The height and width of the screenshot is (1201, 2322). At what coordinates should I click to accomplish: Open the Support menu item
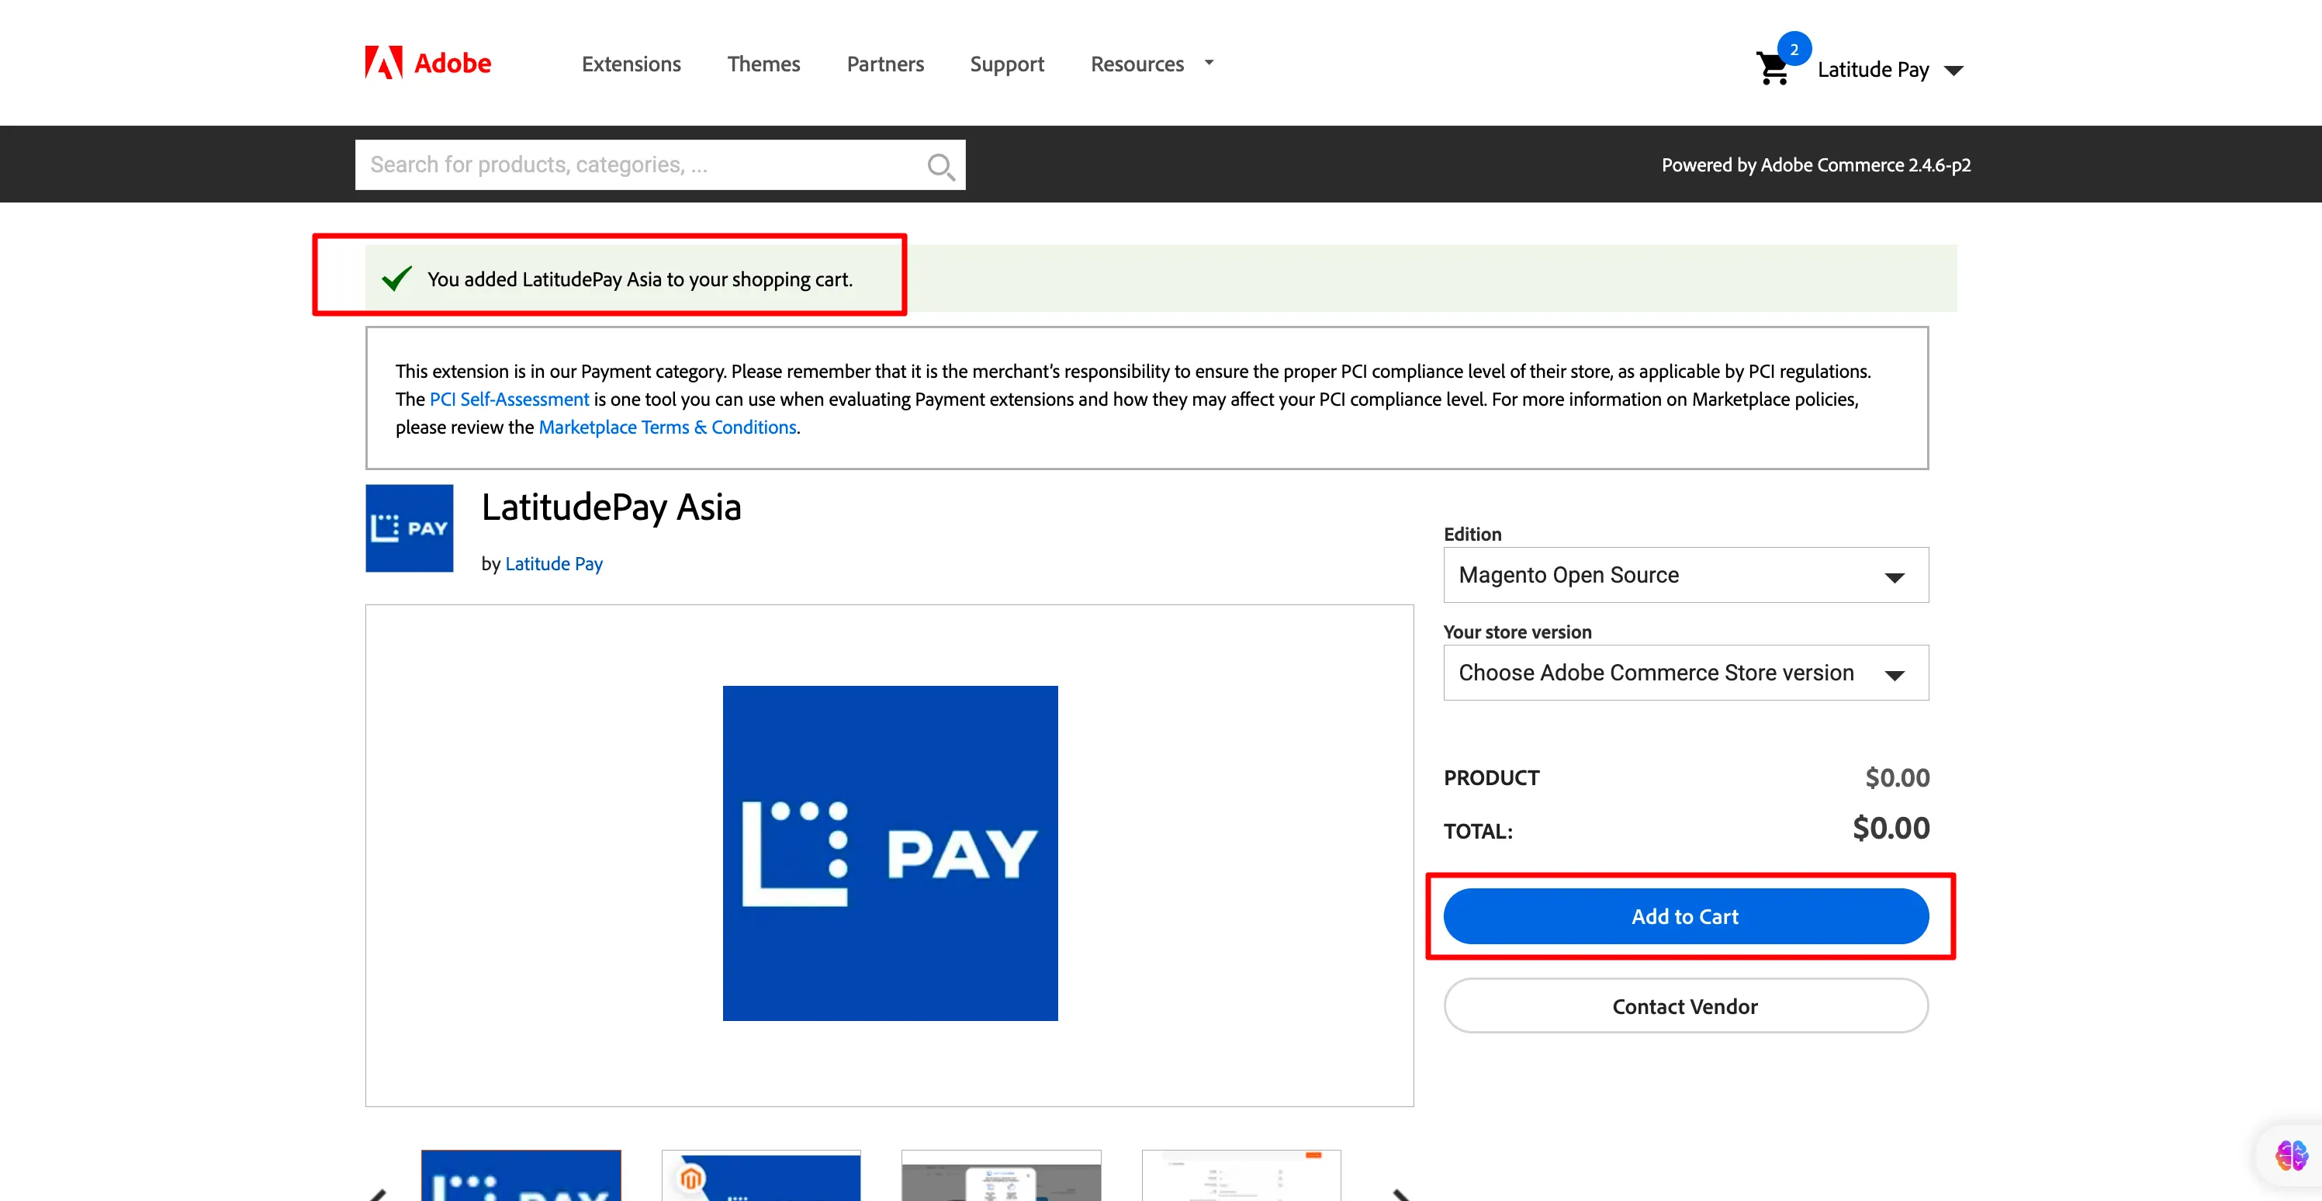1007,64
